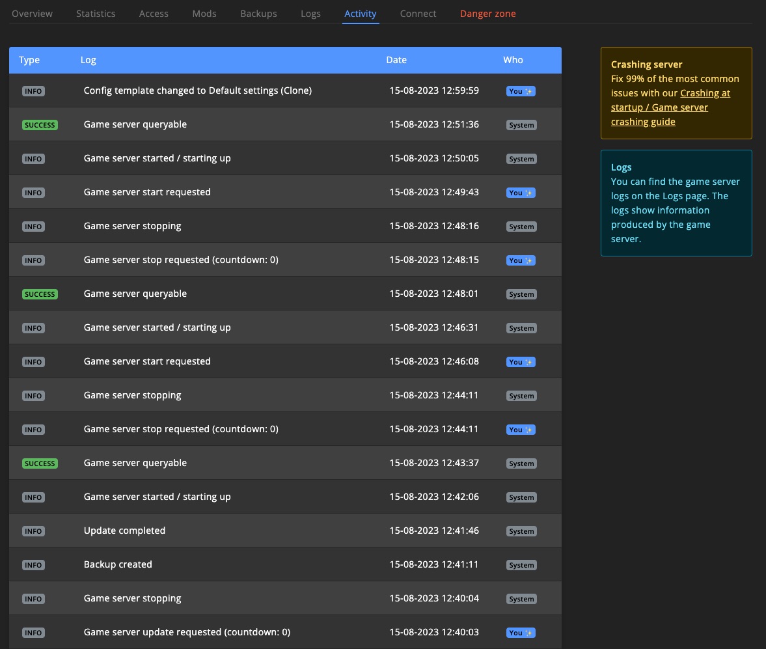Click the Logs info box heading
The width and height of the screenshot is (766, 649).
click(621, 167)
